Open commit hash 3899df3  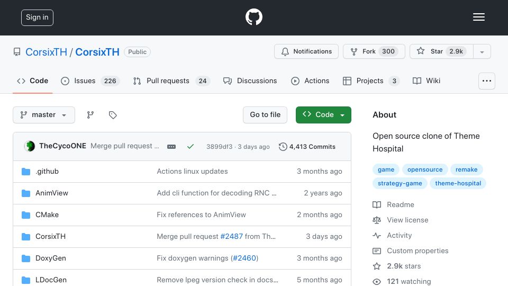click(x=219, y=147)
